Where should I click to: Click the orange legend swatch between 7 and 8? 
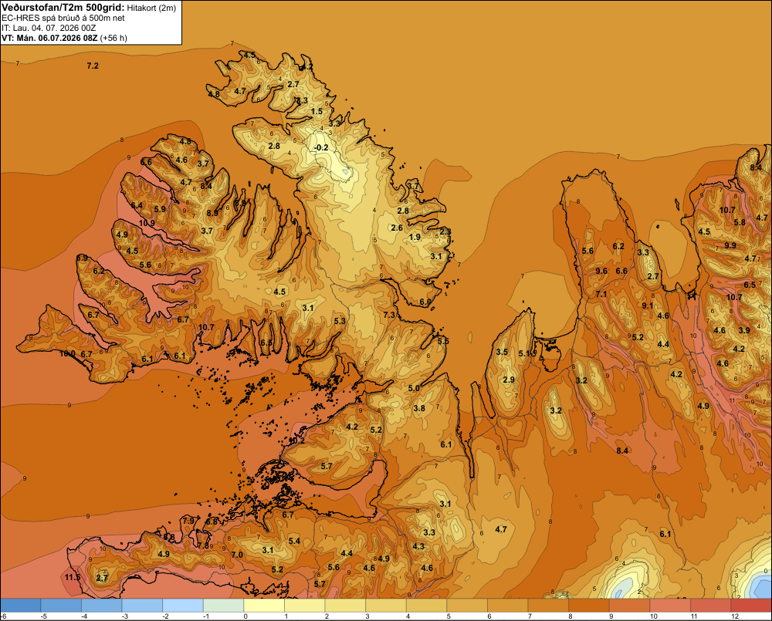[x=548, y=606]
